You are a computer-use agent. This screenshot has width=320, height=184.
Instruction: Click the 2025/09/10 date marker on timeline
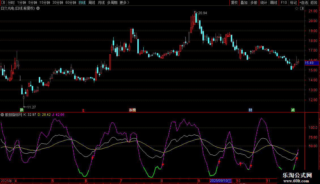pyautogui.click(x=221, y=181)
